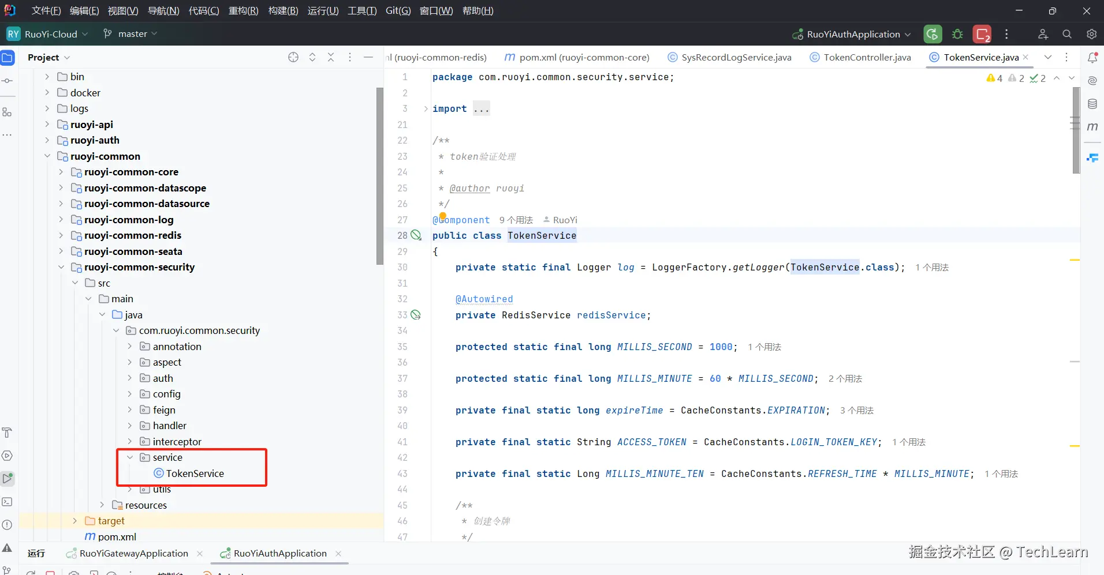Collapse the ruoyi-common-security module
The image size is (1104, 575).
pyautogui.click(x=61, y=267)
